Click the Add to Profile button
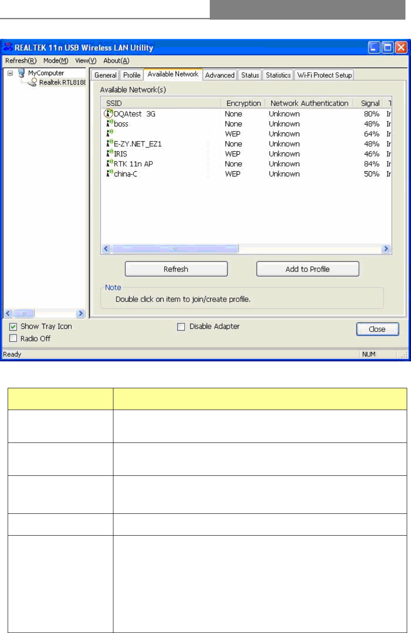Image resolution: width=411 pixels, height=633 pixels. click(307, 269)
